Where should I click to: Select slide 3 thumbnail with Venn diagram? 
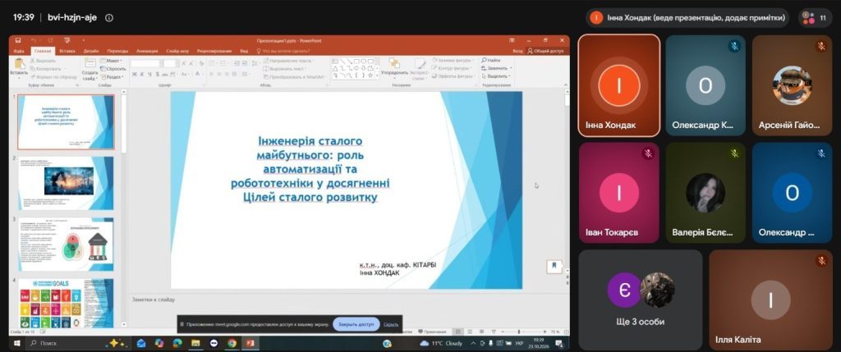tap(66, 244)
